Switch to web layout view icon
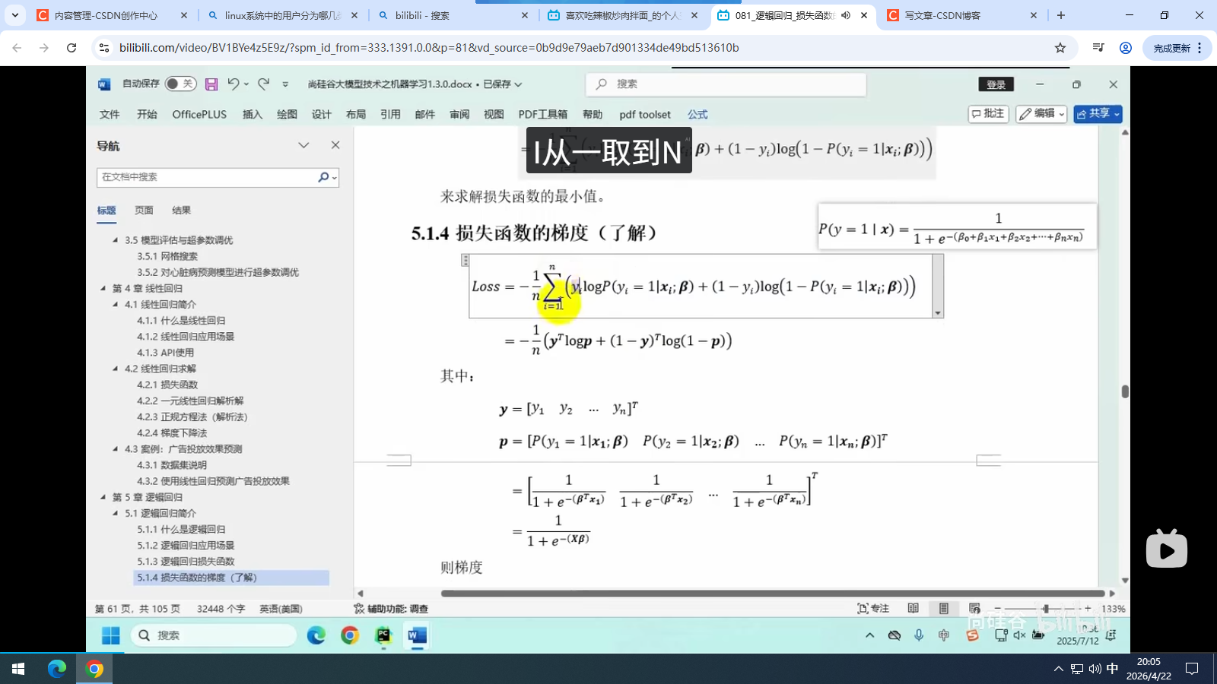The image size is (1217, 684). (974, 609)
